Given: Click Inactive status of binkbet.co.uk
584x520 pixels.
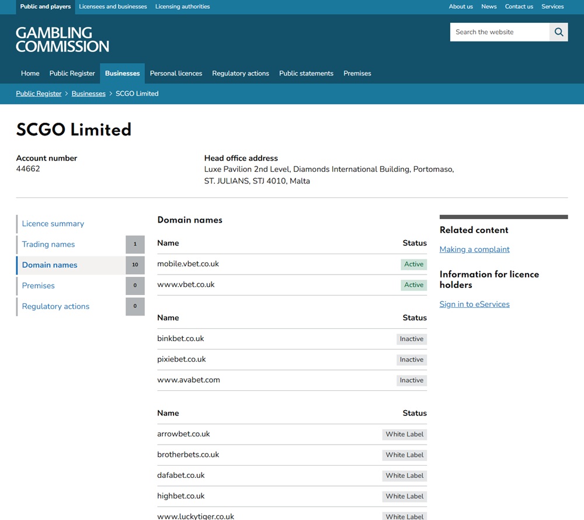Looking at the screenshot, I should (x=412, y=339).
